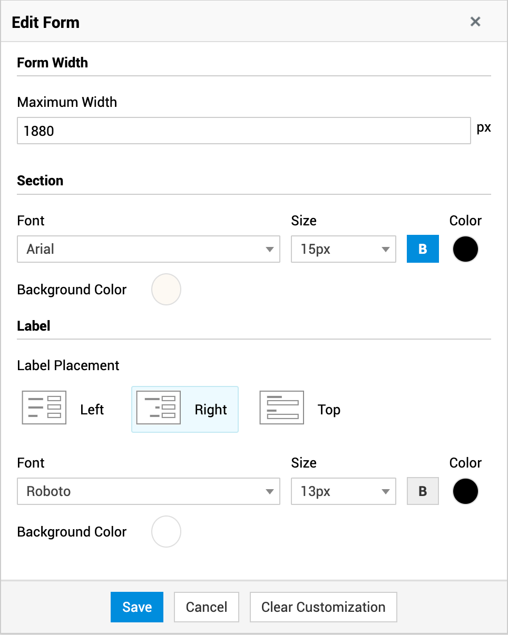
Task: Choose the Section Background Color swatch
Action: [x=166, y=290]
